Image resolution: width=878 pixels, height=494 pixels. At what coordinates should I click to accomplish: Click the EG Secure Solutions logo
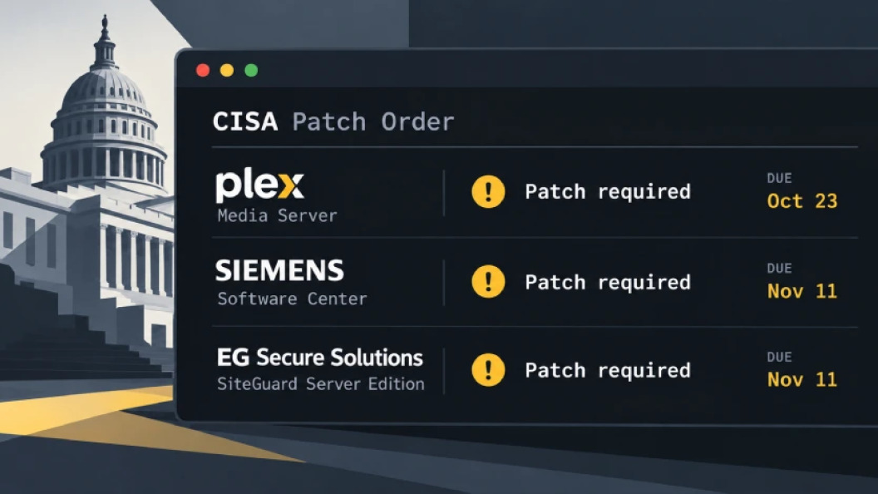pos(320,358)
